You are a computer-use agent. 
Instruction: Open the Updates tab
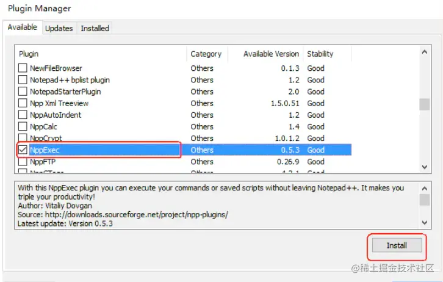click(59, 28)
